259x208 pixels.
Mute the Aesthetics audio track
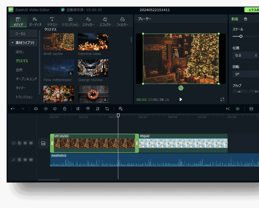pyautogui.click(x=31, y=160)
